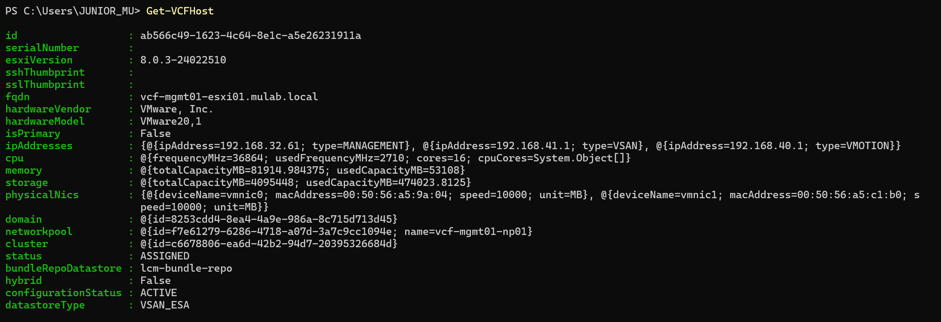Click the hardwareVendor value VMware, Inc.
This screenshot has height=322, width=941.
(x=176, y=109)
